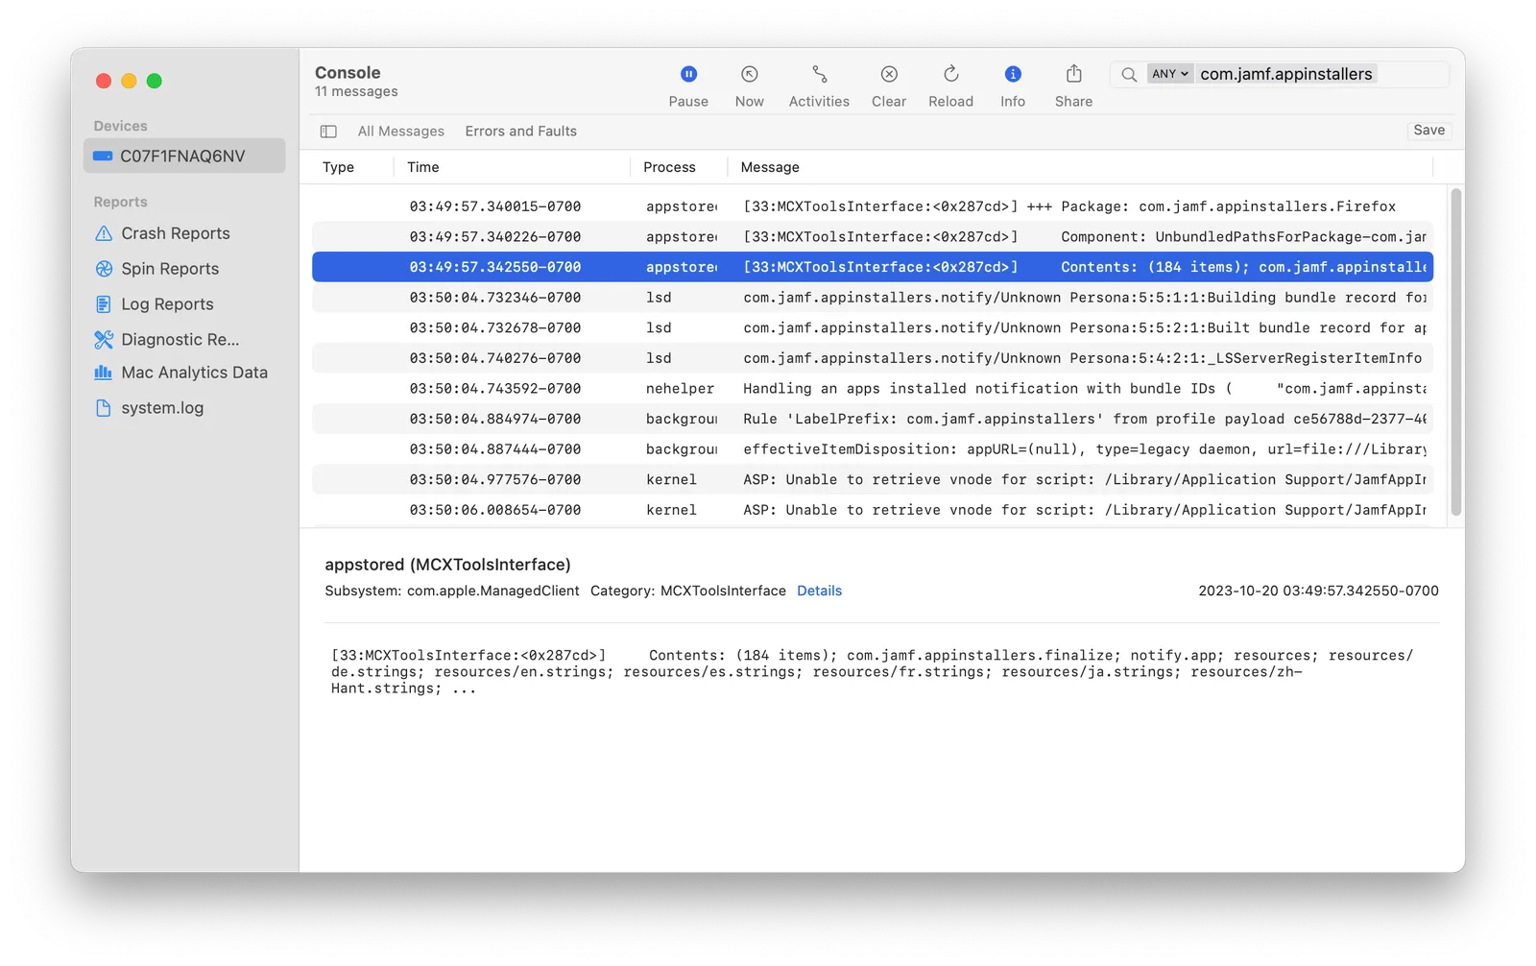This screenshot has width=1536, height=966.
Task: Open Diagnostic Reports
Action: point(177,339)
